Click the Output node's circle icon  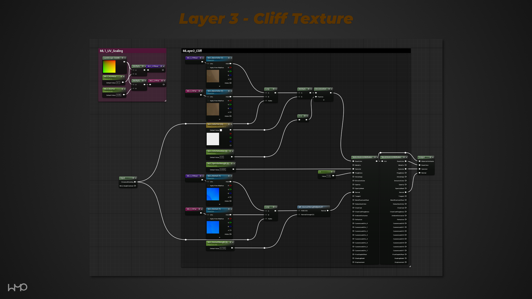[430, 157]
